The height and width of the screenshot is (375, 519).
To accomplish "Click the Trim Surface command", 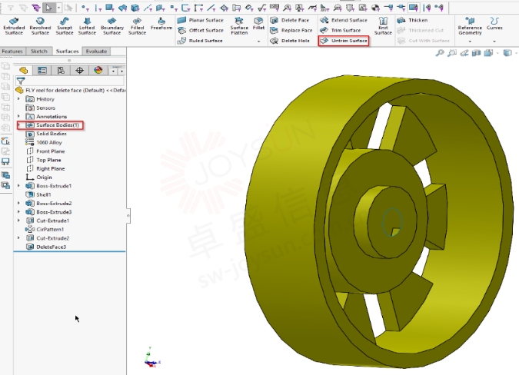I will pos(341,31).
